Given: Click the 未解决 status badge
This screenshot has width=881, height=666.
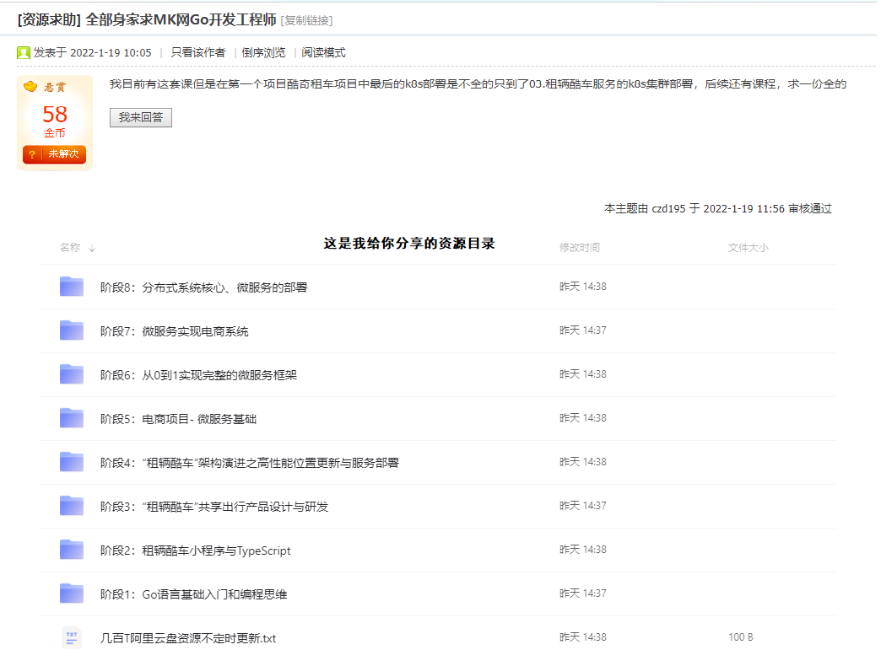Looking at the screenshot, I should coord(55,154).
